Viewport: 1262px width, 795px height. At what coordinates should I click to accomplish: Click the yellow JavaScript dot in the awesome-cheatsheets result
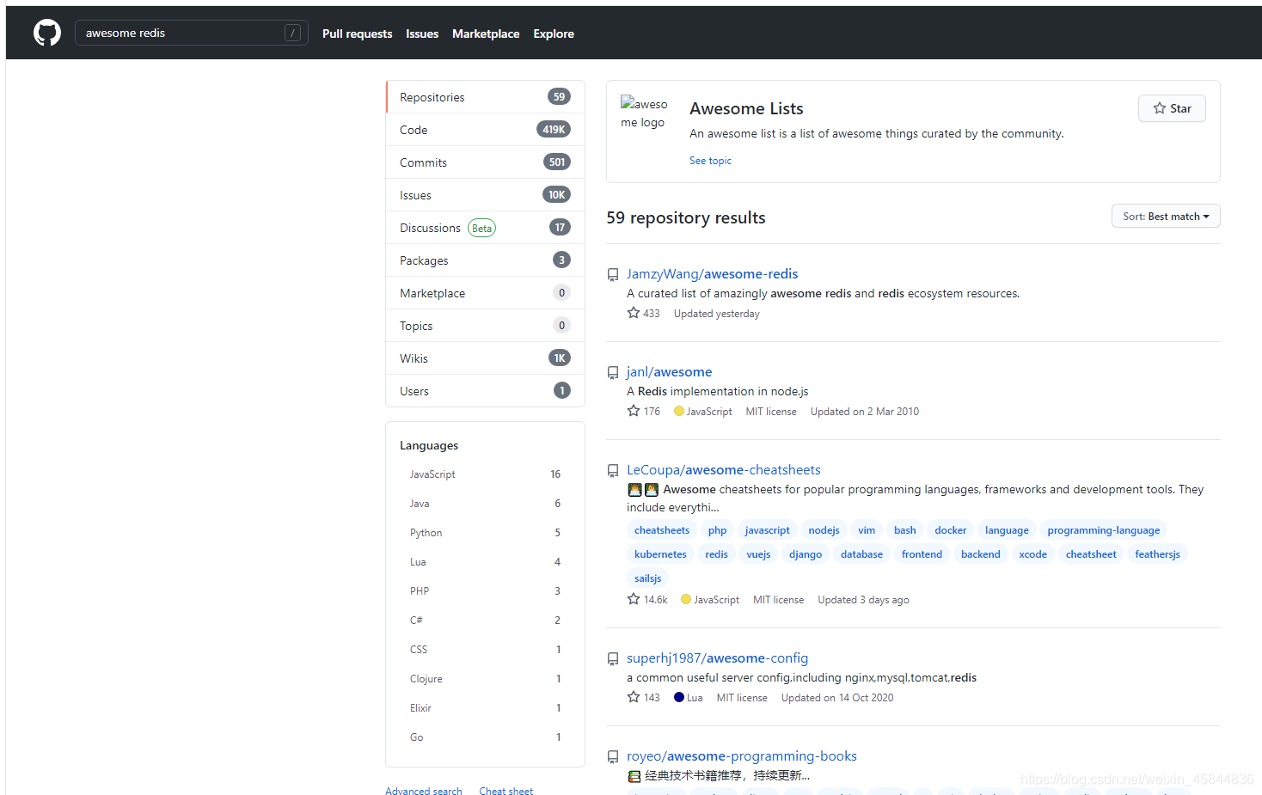[686, 599]
